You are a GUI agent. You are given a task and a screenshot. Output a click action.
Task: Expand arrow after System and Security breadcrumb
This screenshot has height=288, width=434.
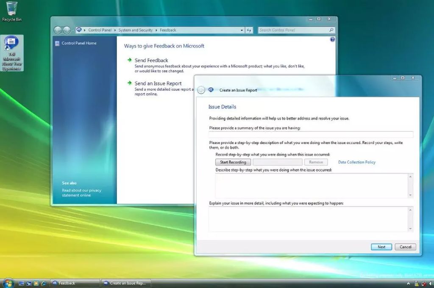156,30
